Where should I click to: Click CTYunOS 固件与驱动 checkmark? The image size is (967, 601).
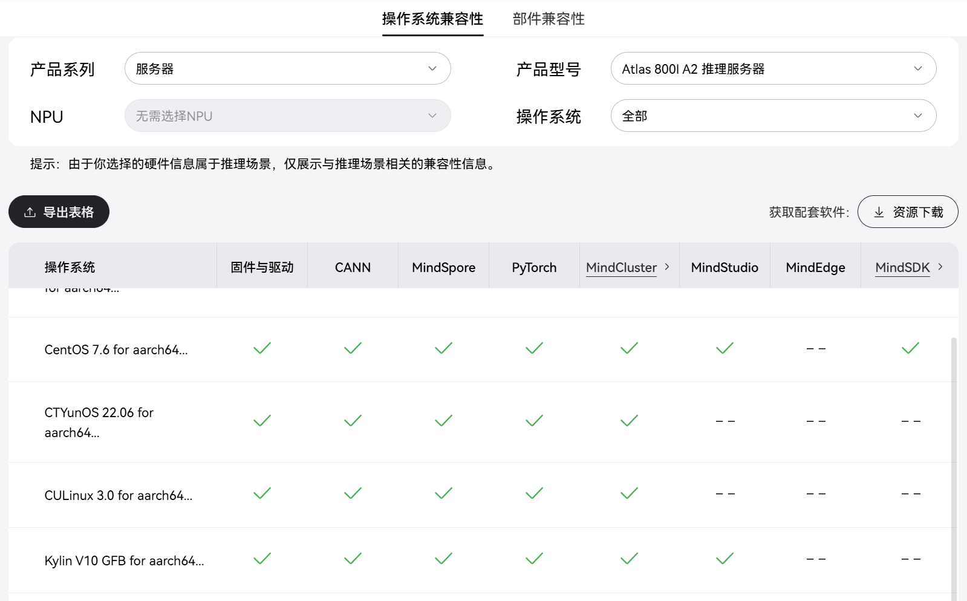(262, 421)
